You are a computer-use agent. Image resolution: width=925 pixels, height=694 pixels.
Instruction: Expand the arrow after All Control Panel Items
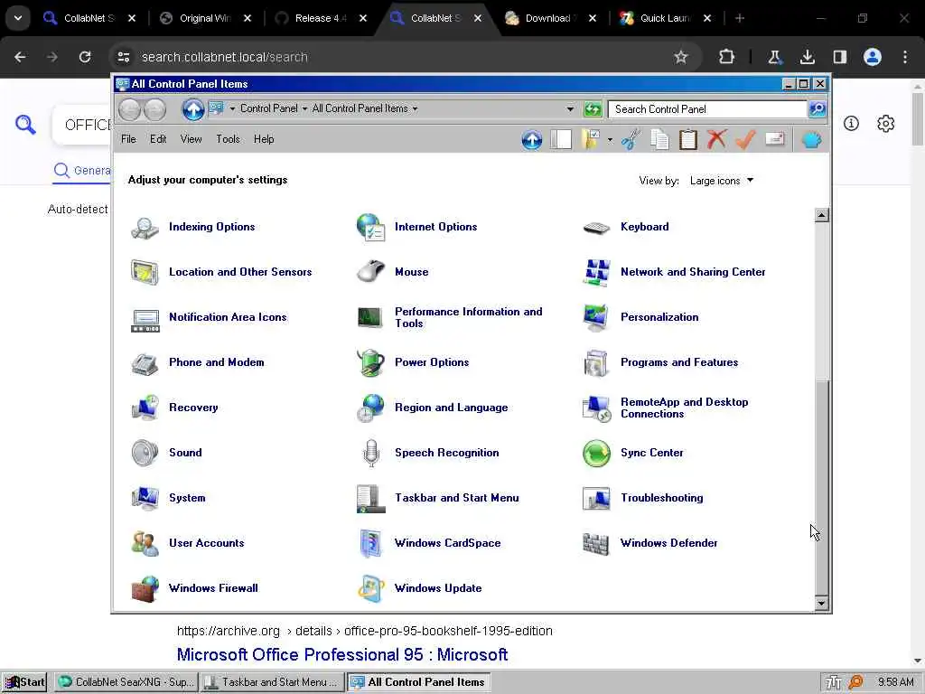point(415,108)
